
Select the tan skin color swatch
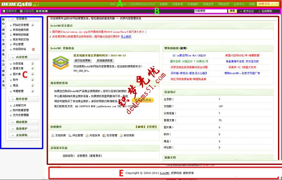(43, 11)
